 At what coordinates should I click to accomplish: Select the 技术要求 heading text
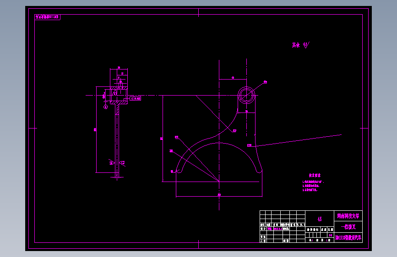(315, 175)
